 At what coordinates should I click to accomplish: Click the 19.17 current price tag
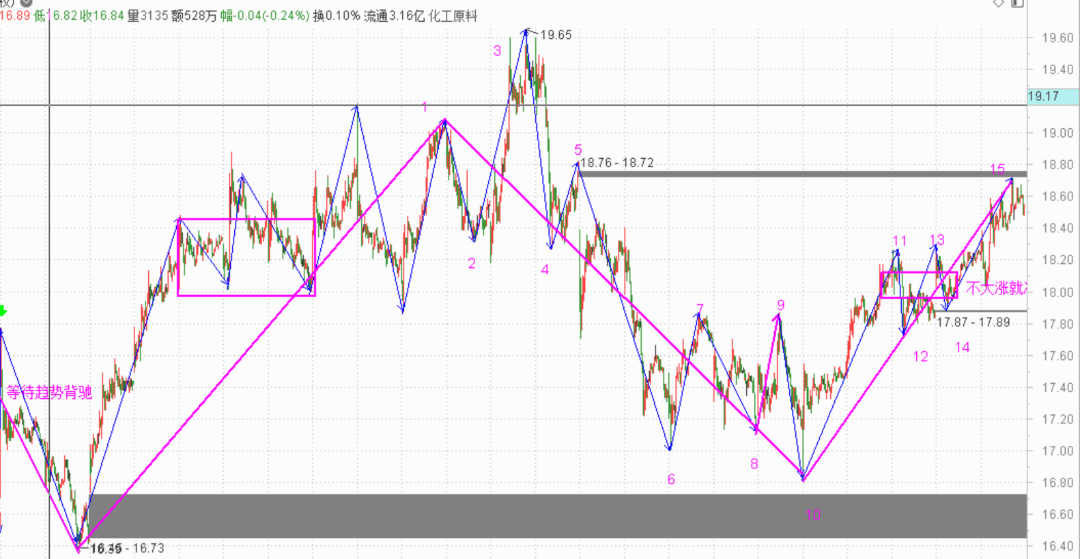pos(1044,97)
